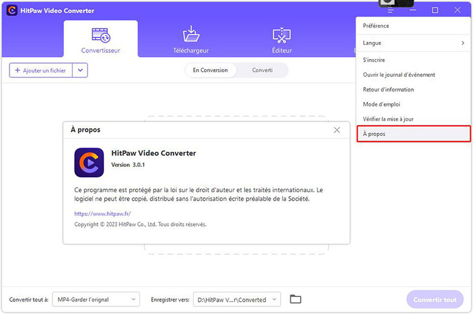Viewport: 473px width, 314px height.
Task: Open the output folder icon
Action: tap(295, 299)
